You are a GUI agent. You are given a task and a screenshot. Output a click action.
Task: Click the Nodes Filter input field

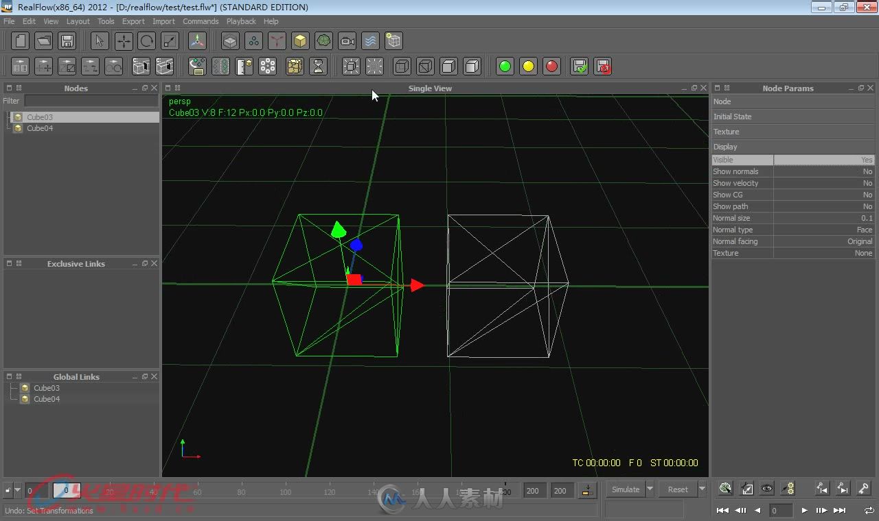point(91,101)
